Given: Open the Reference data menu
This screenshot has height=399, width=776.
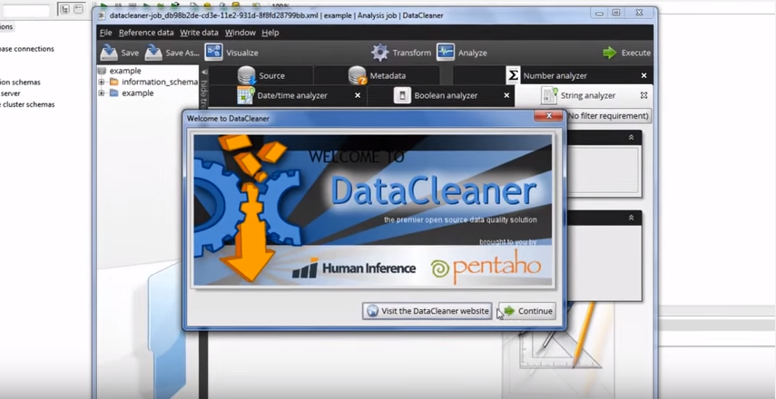Looking at the screenshot, I should (146, 33).
